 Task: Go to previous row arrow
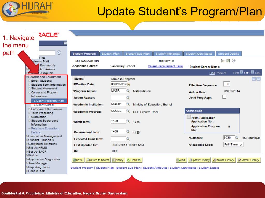click(241, 72)
